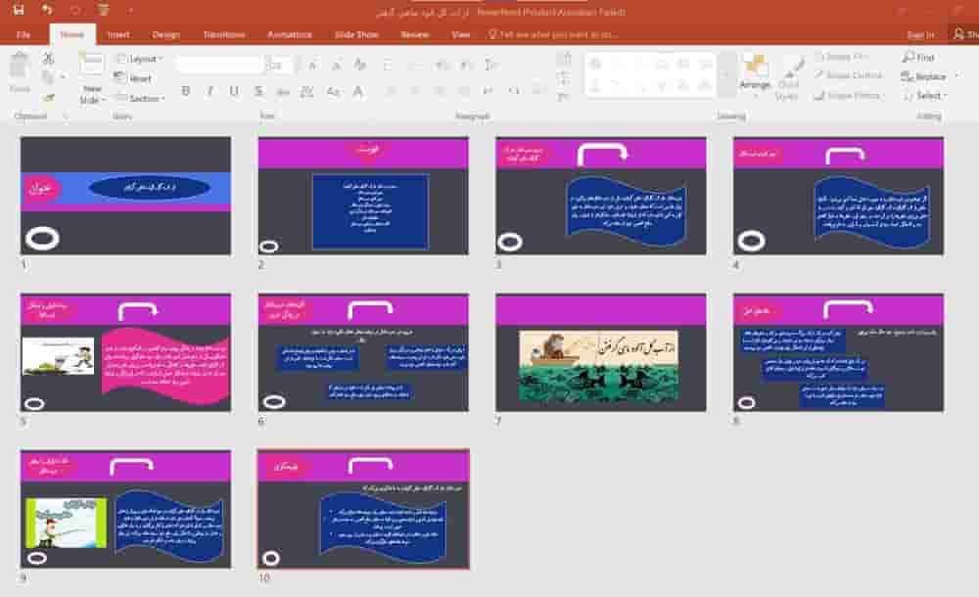979x597 pixels.
Task: Open the font name combo box
Action: tap(219, 65)
